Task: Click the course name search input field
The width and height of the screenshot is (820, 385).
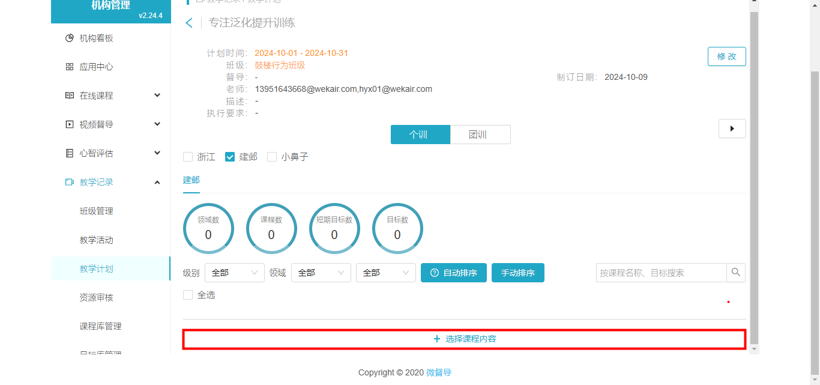Action: [x=662, y=273]
